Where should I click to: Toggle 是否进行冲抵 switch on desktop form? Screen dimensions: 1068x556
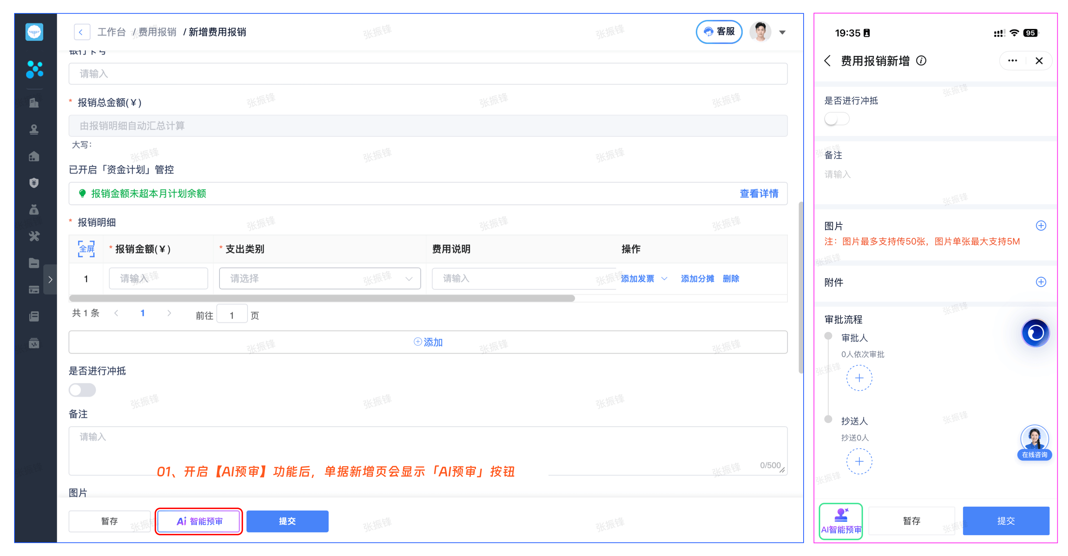[82, 390]
